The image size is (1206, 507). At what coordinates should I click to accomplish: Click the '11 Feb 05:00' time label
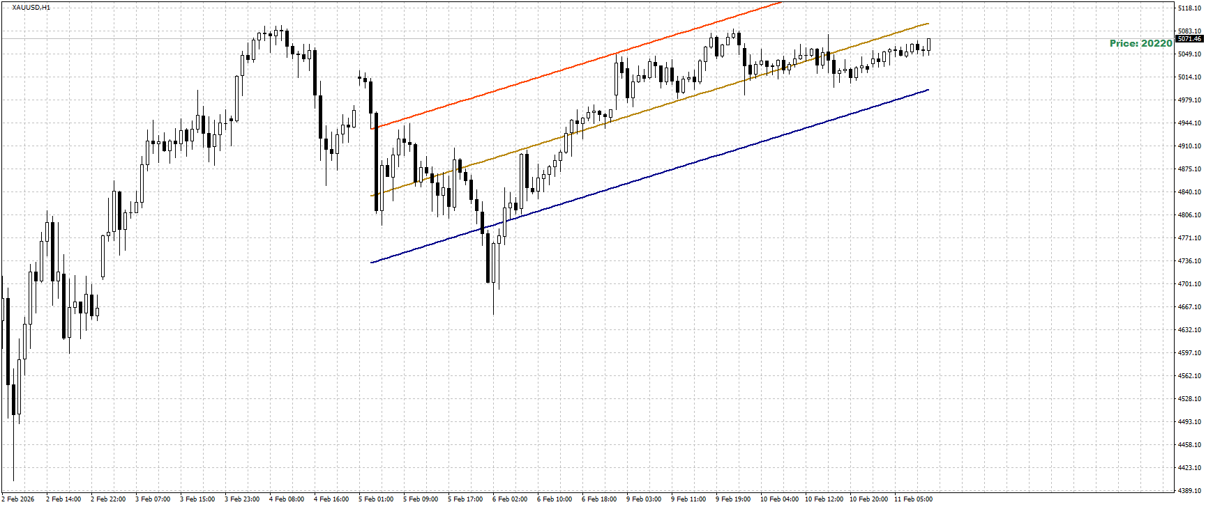(914, 499)
